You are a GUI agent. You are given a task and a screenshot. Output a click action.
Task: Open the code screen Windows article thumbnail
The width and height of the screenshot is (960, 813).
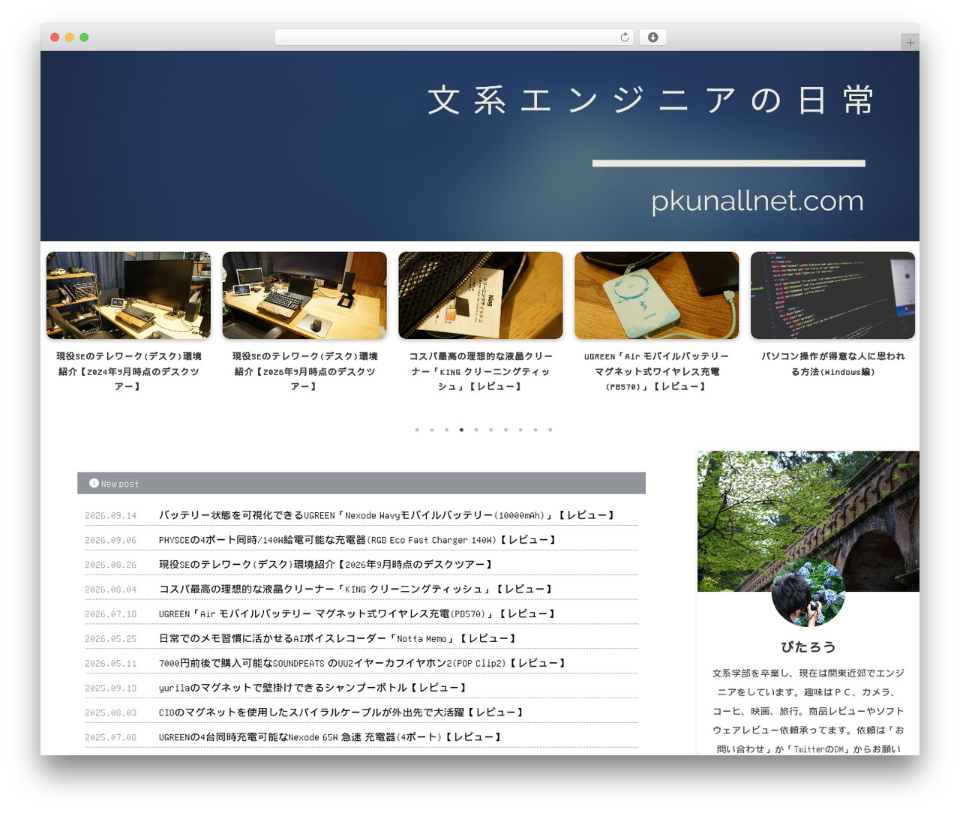pos(832,295)
